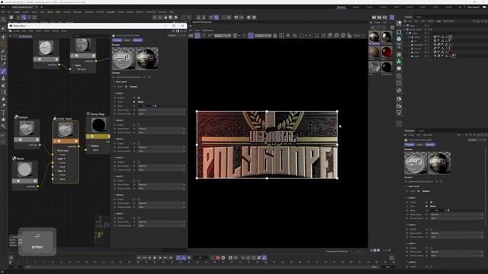Click the Text object icon in right palette
Image resolution: width=488 pixels, height=274 pixels.
(399, 46)
